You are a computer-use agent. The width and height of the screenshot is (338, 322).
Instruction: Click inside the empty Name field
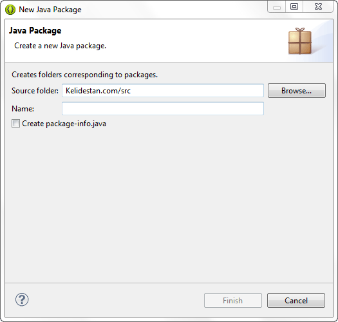tap(163, 108)
